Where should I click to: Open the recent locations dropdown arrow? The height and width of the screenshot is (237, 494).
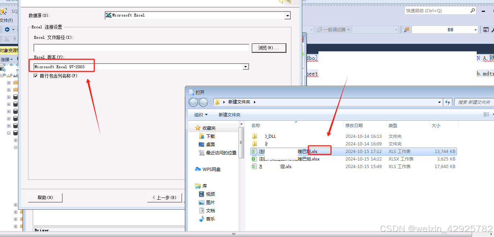click(x=210, y=102)
